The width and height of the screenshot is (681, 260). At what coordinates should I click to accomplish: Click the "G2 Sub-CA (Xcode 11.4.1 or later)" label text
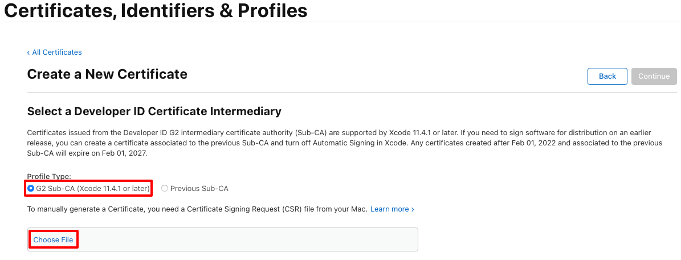[x=92, y=188]
